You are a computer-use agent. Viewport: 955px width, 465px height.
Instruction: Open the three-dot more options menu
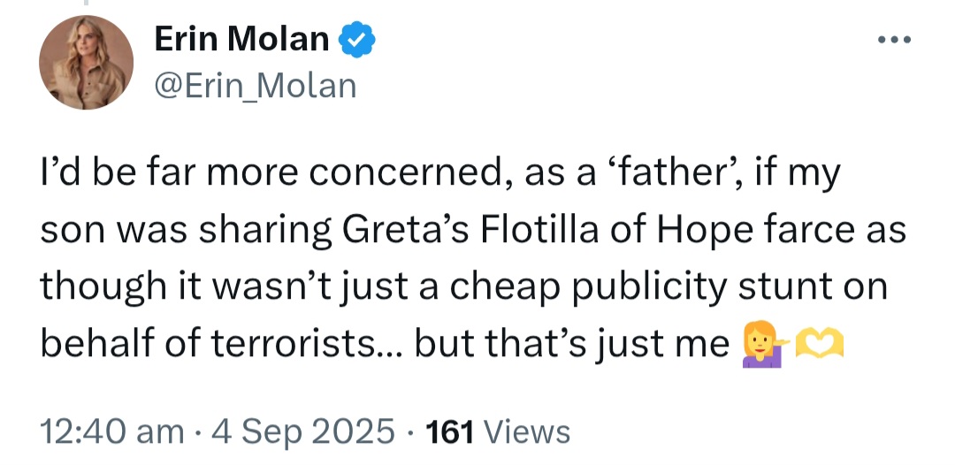click(893, 40)
